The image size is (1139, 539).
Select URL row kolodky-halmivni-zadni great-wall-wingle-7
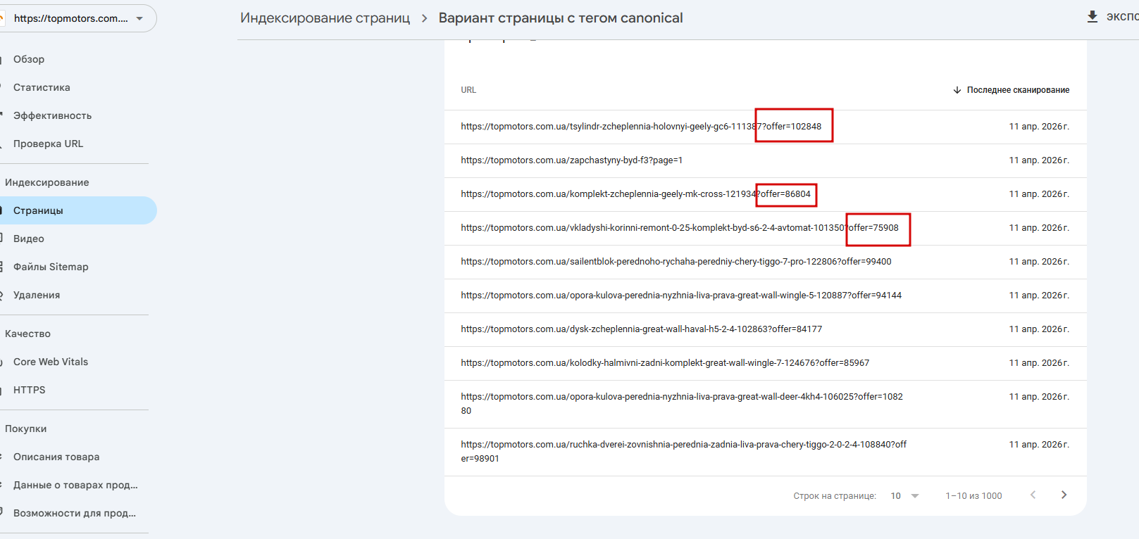click(x=765, y=363)
